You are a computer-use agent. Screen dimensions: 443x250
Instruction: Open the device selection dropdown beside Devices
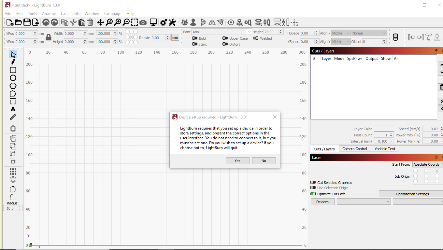[364, 202]
